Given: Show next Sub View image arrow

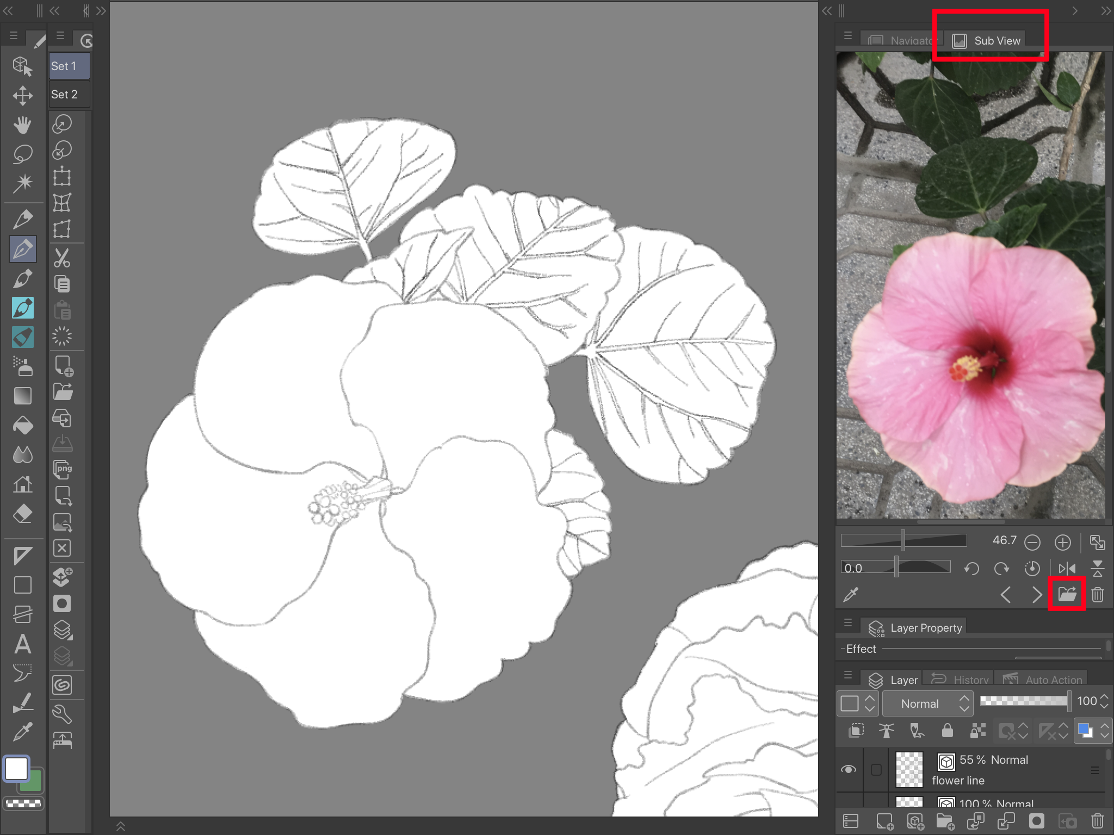Looking at the screenshot, I should click(1037, 594).
